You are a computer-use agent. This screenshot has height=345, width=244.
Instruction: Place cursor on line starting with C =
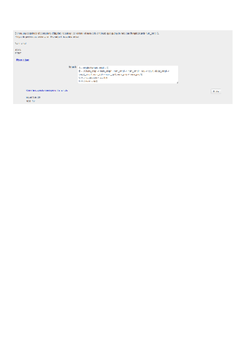[93, 78]
